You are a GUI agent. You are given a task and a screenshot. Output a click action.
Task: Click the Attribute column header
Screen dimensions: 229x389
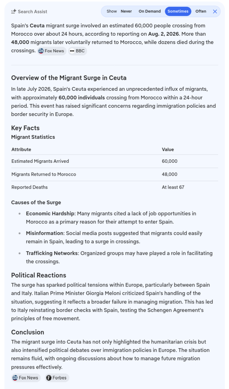21,150
